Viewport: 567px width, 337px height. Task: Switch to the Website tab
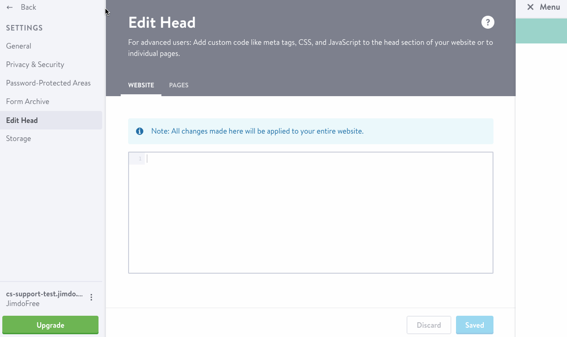click(x=141, y=85)
